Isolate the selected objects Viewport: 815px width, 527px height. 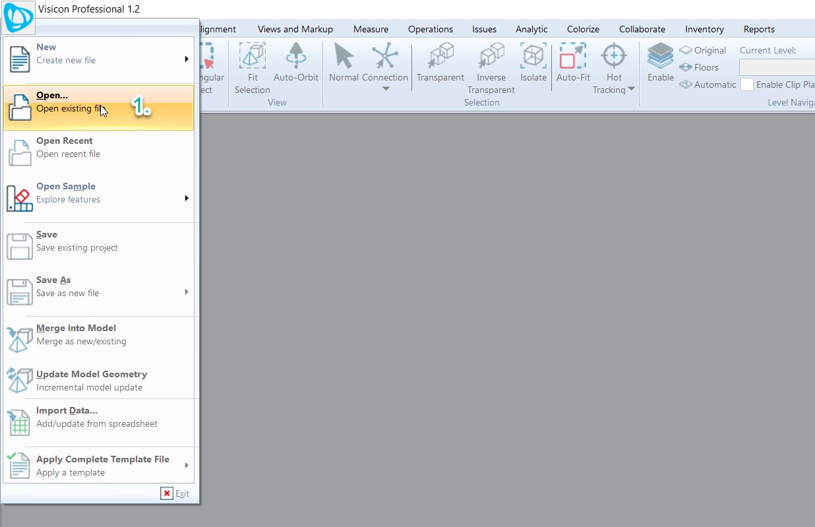point(533,63)
